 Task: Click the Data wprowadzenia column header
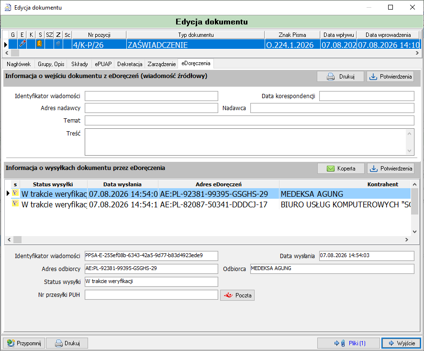[x=388, y=35]
